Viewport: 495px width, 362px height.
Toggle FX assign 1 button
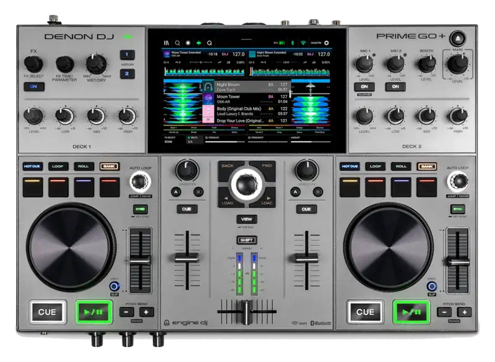pos(127,54)
